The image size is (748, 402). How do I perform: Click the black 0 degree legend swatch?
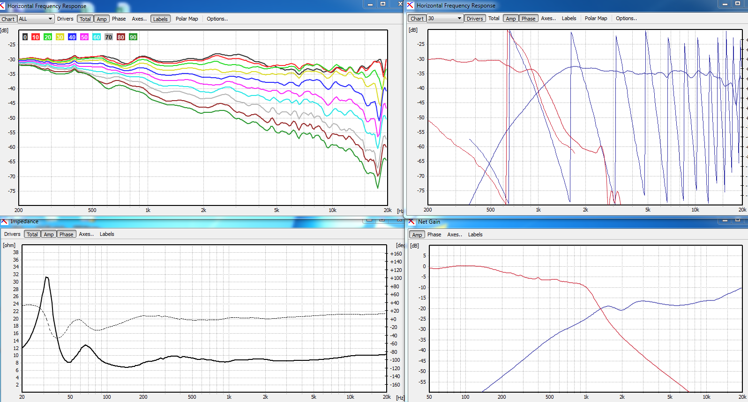[x=25, y=37]
